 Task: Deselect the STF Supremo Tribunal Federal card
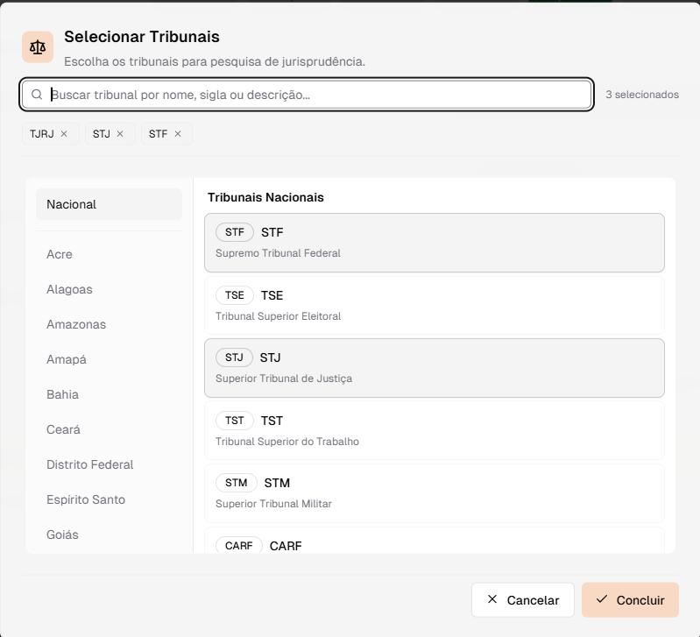coord(434,243)
